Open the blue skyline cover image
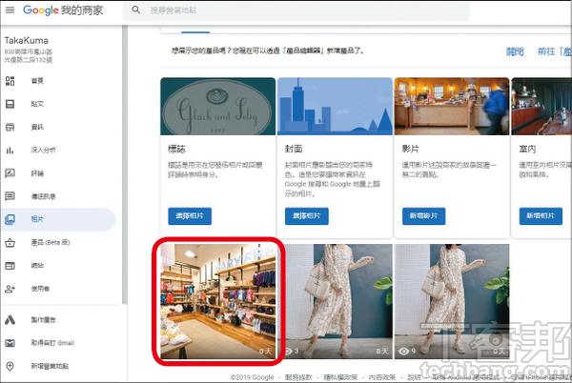This screenshot has height=383, width=572. coord(335,107)
